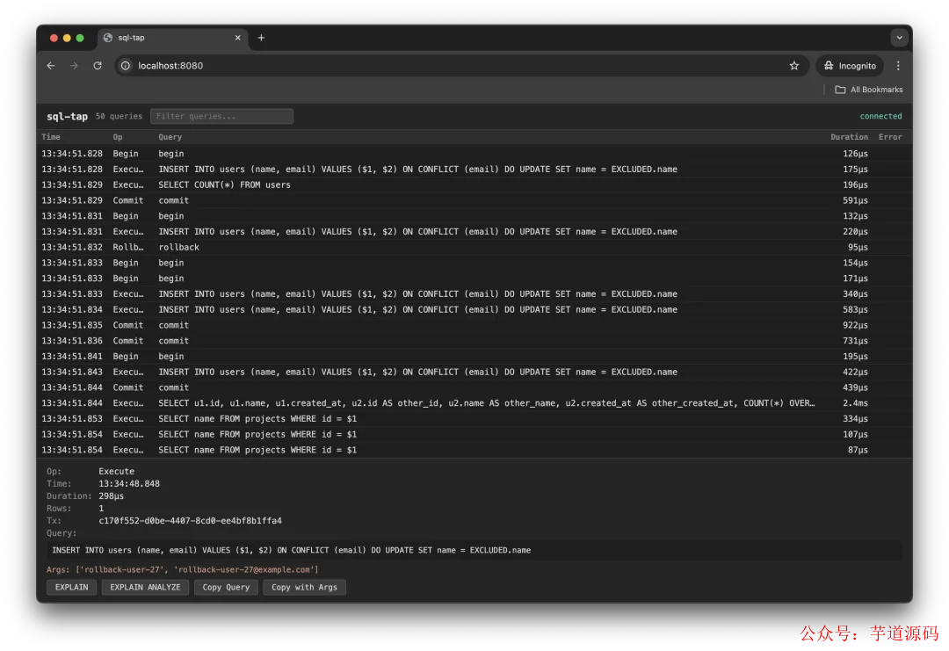Image resolution: width=949 pixels, height=651 pixels.
Task: Bookmark this page with the star icon
Action: 794,66
